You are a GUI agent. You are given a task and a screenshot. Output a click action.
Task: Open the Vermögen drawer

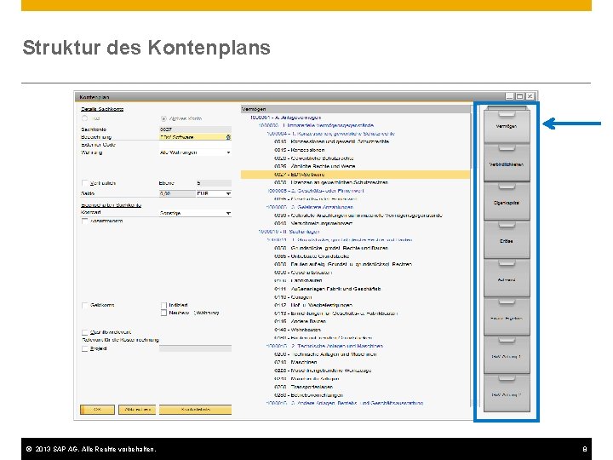pyautogui.click(x=507, y=126)
